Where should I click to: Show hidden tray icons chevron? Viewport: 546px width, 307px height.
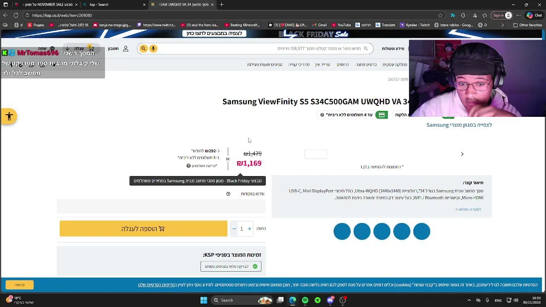(x=469, y=300)
